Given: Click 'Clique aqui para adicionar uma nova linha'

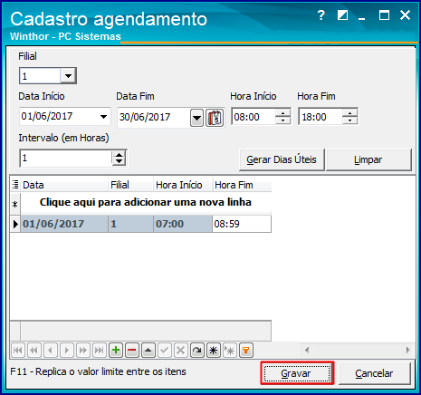Looking at the screenshot, I should pos(146,202).
